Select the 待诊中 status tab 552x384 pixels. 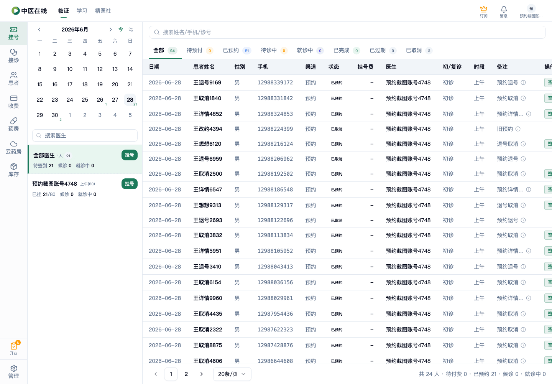(x=274, y=50)
